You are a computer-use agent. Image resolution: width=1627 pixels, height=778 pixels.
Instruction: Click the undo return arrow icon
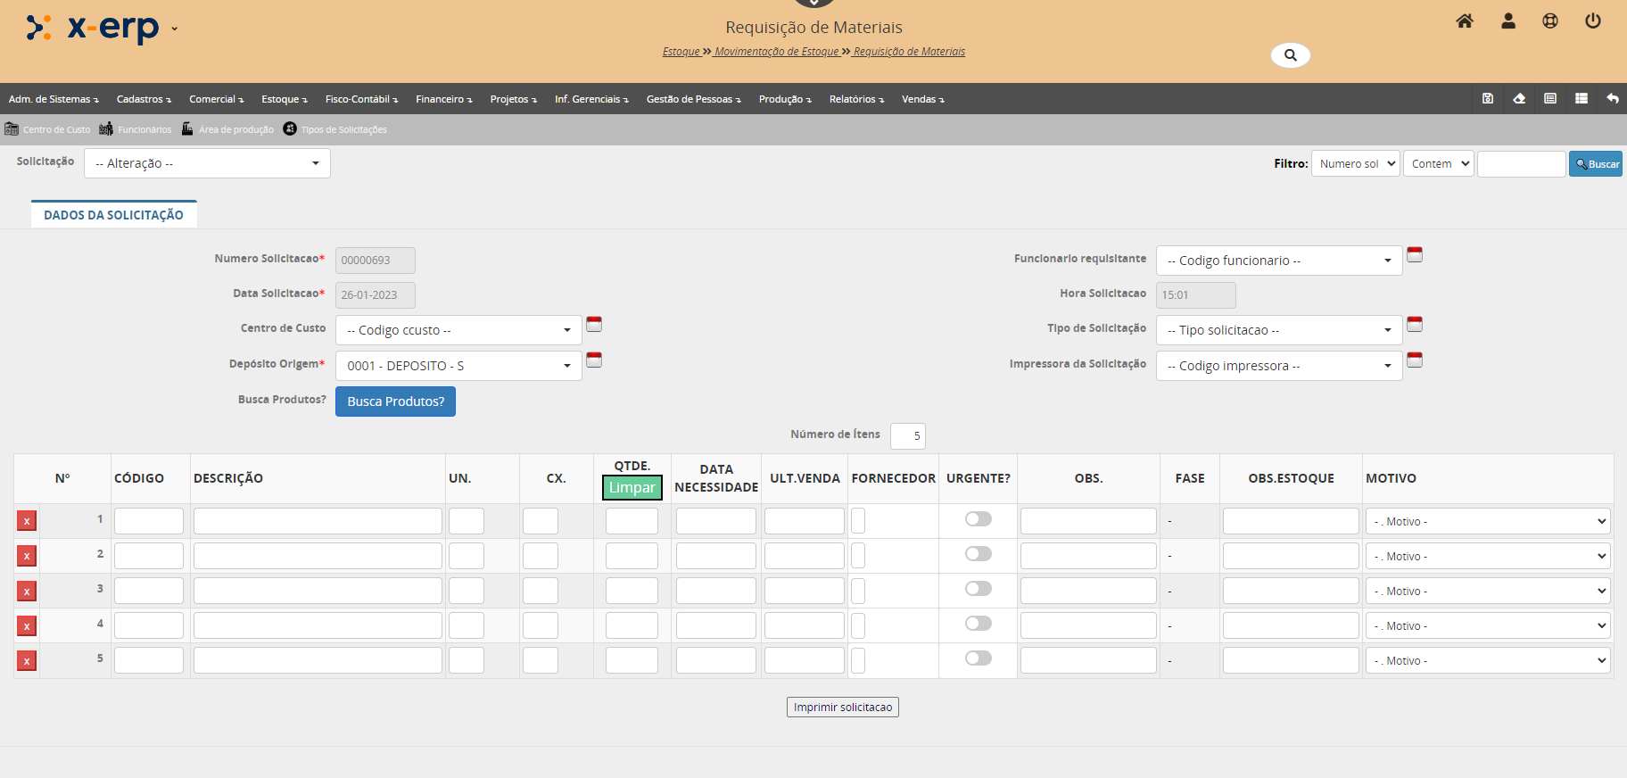(1613, 99)
